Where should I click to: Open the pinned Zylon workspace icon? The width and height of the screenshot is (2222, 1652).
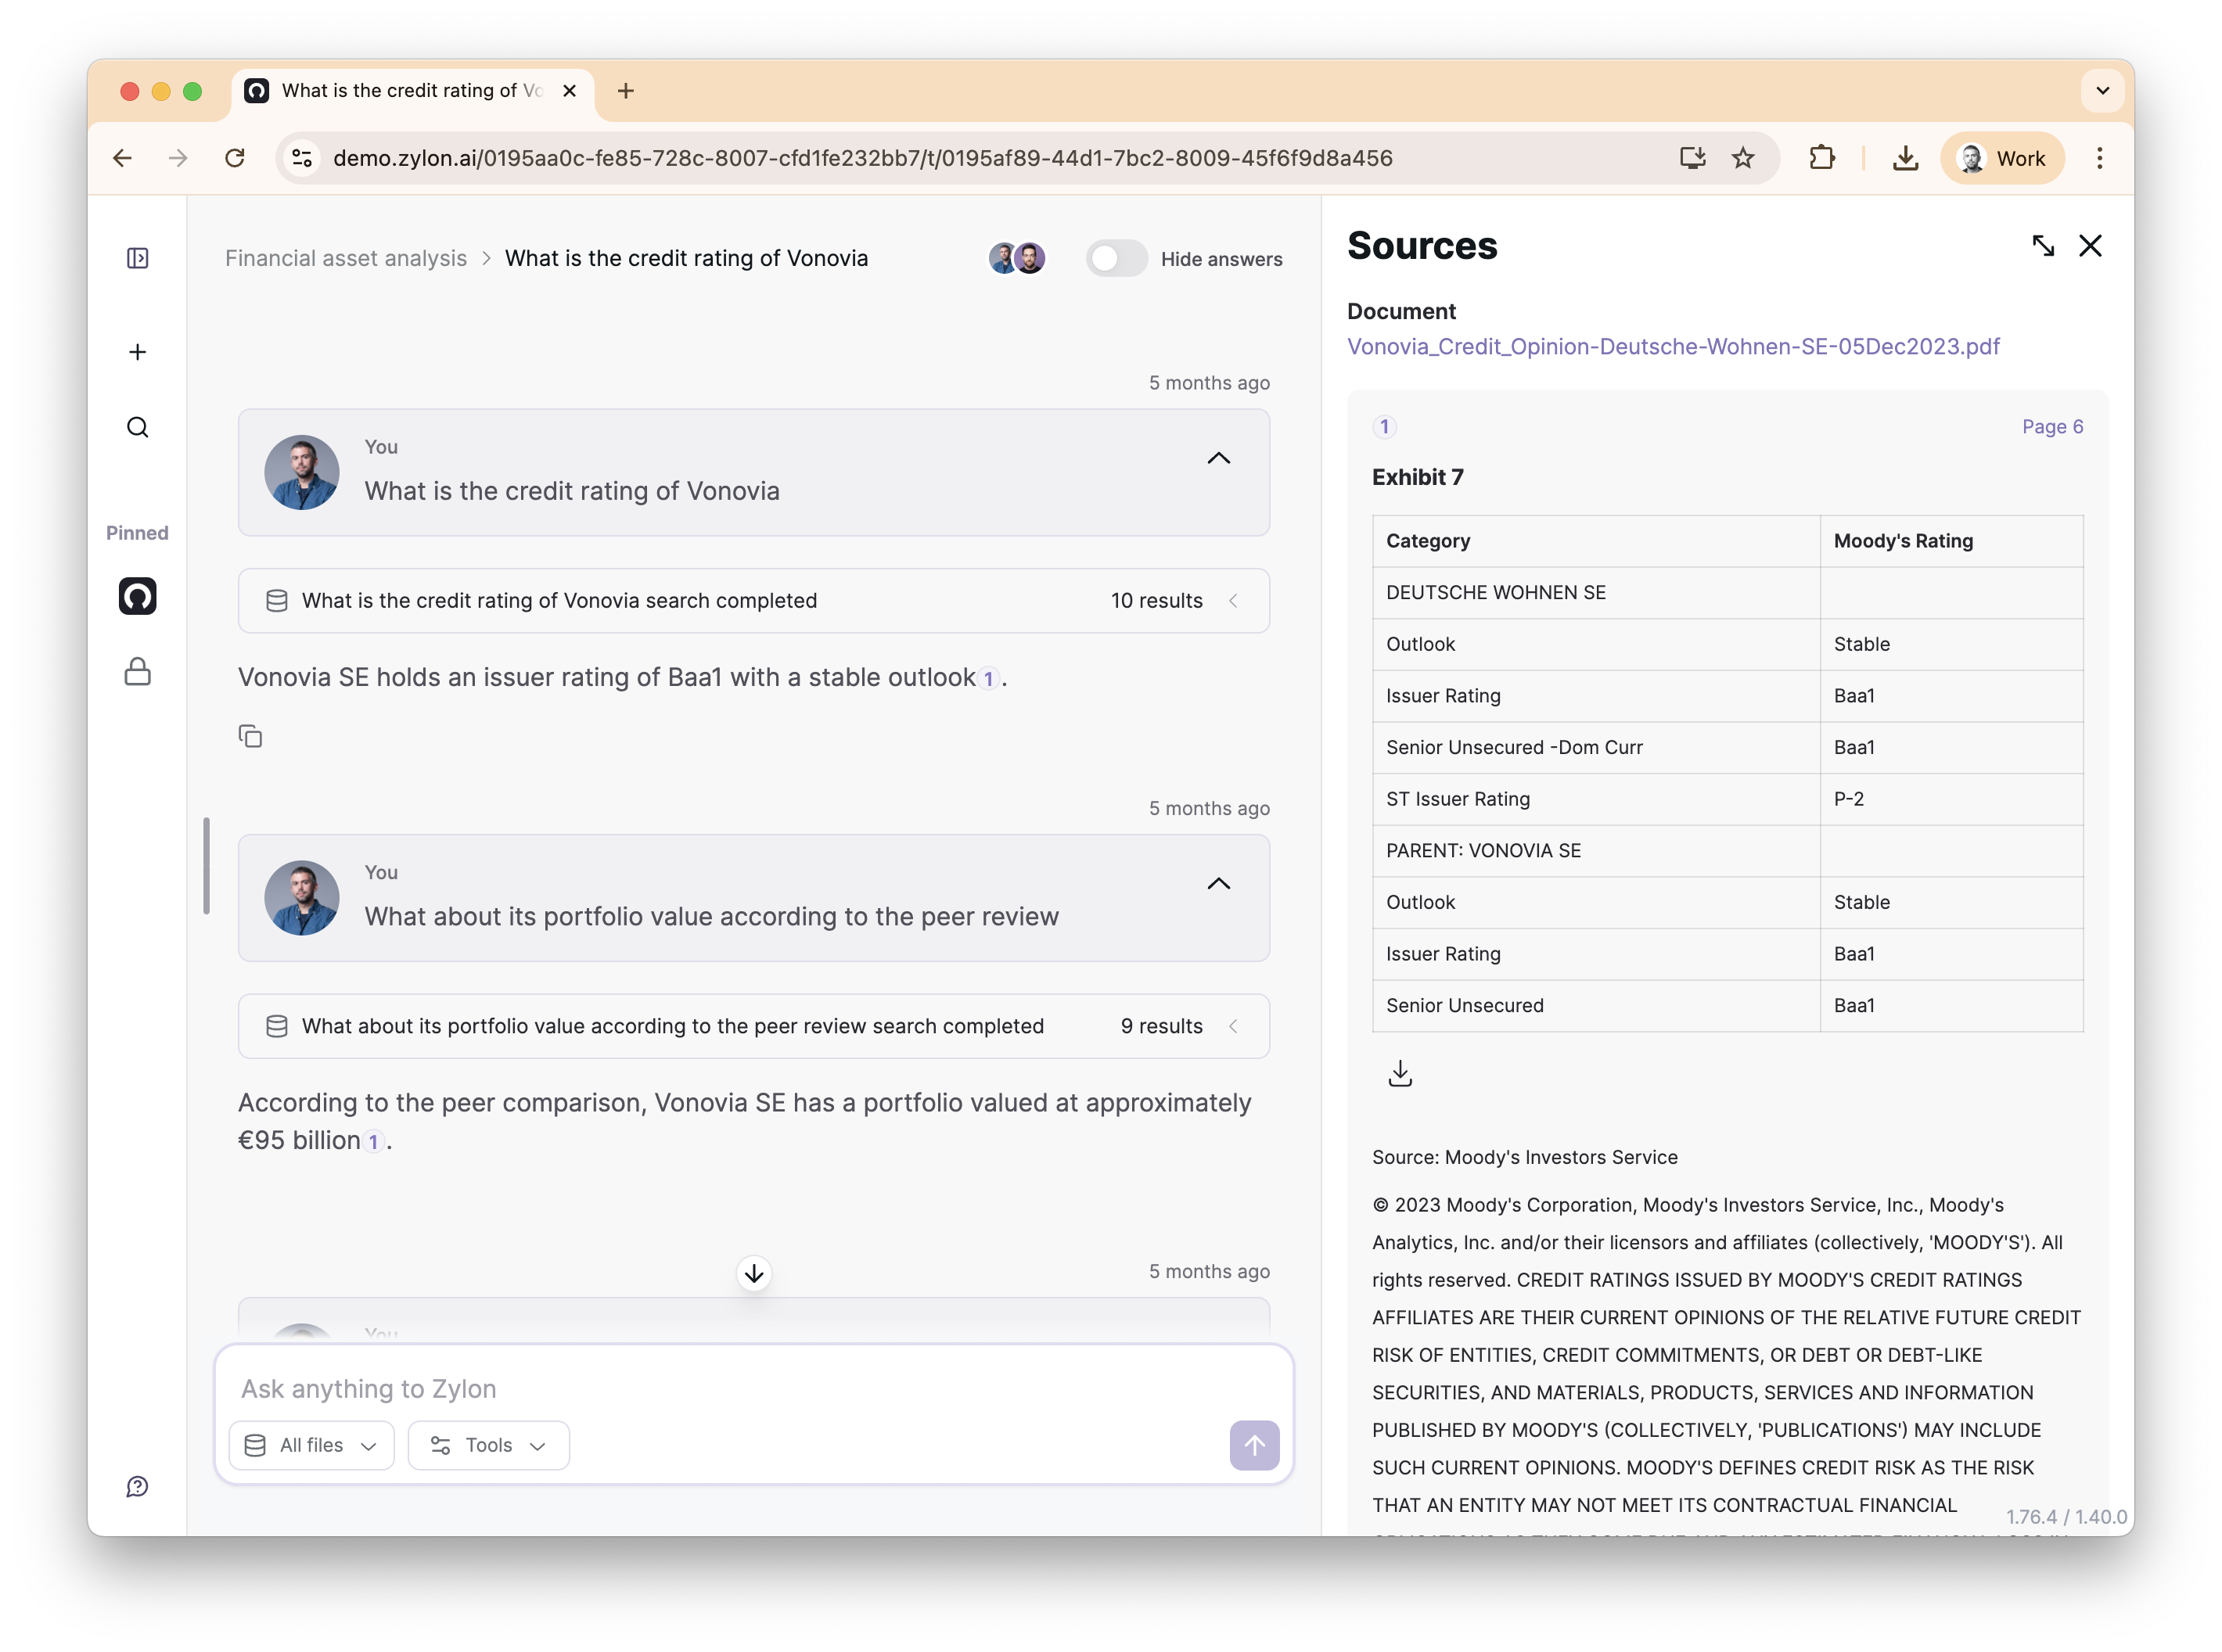pyautogui.click(x=138, y=596)
